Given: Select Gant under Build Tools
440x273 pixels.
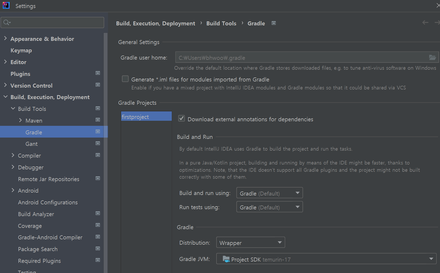Looking at the screenshot, I should pyautogui.click(x=32, y=144).
